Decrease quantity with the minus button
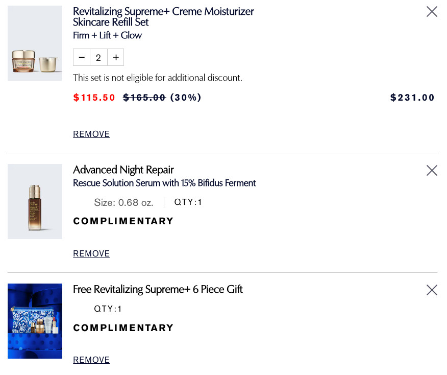The height and width of the screenshot is (375, 447). coord(82,58)
